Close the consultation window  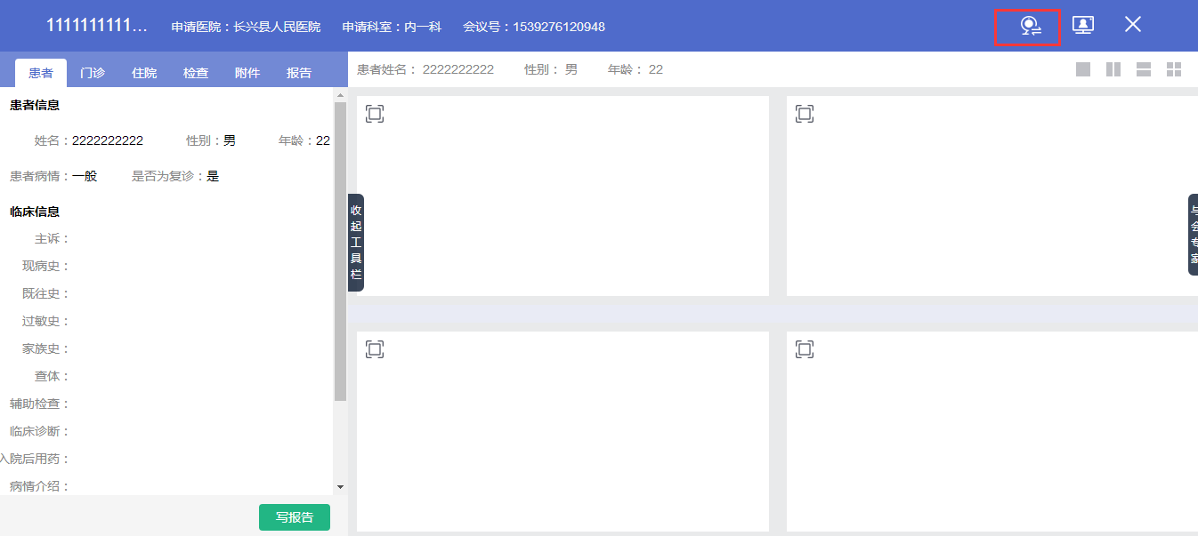tap(1132, 25)
